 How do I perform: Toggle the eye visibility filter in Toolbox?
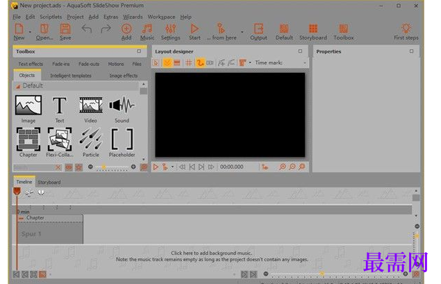(x=69, y=167)
